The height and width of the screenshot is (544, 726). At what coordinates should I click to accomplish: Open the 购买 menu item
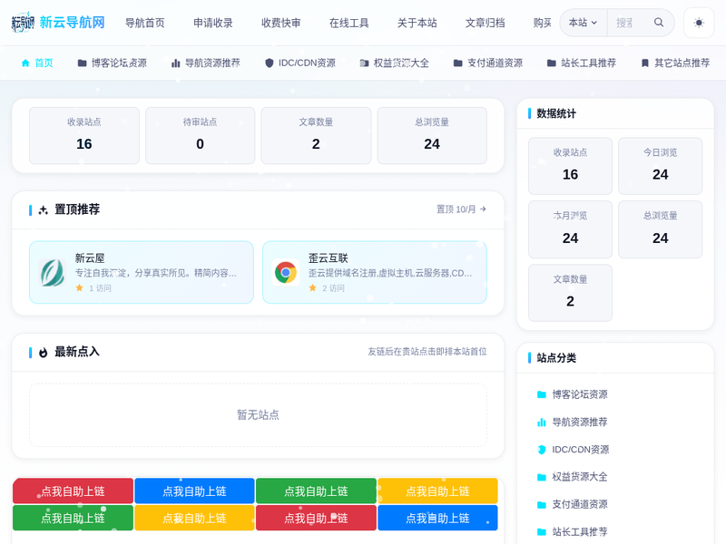[x=542, y=23]
